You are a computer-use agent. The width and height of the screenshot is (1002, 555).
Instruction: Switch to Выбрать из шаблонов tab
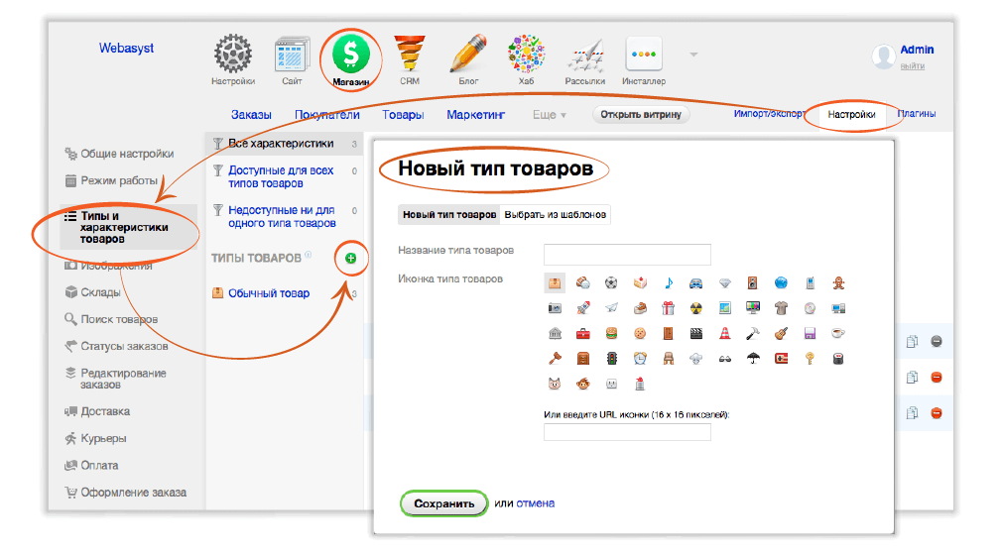pyautogui.click(x=556, y=215)
